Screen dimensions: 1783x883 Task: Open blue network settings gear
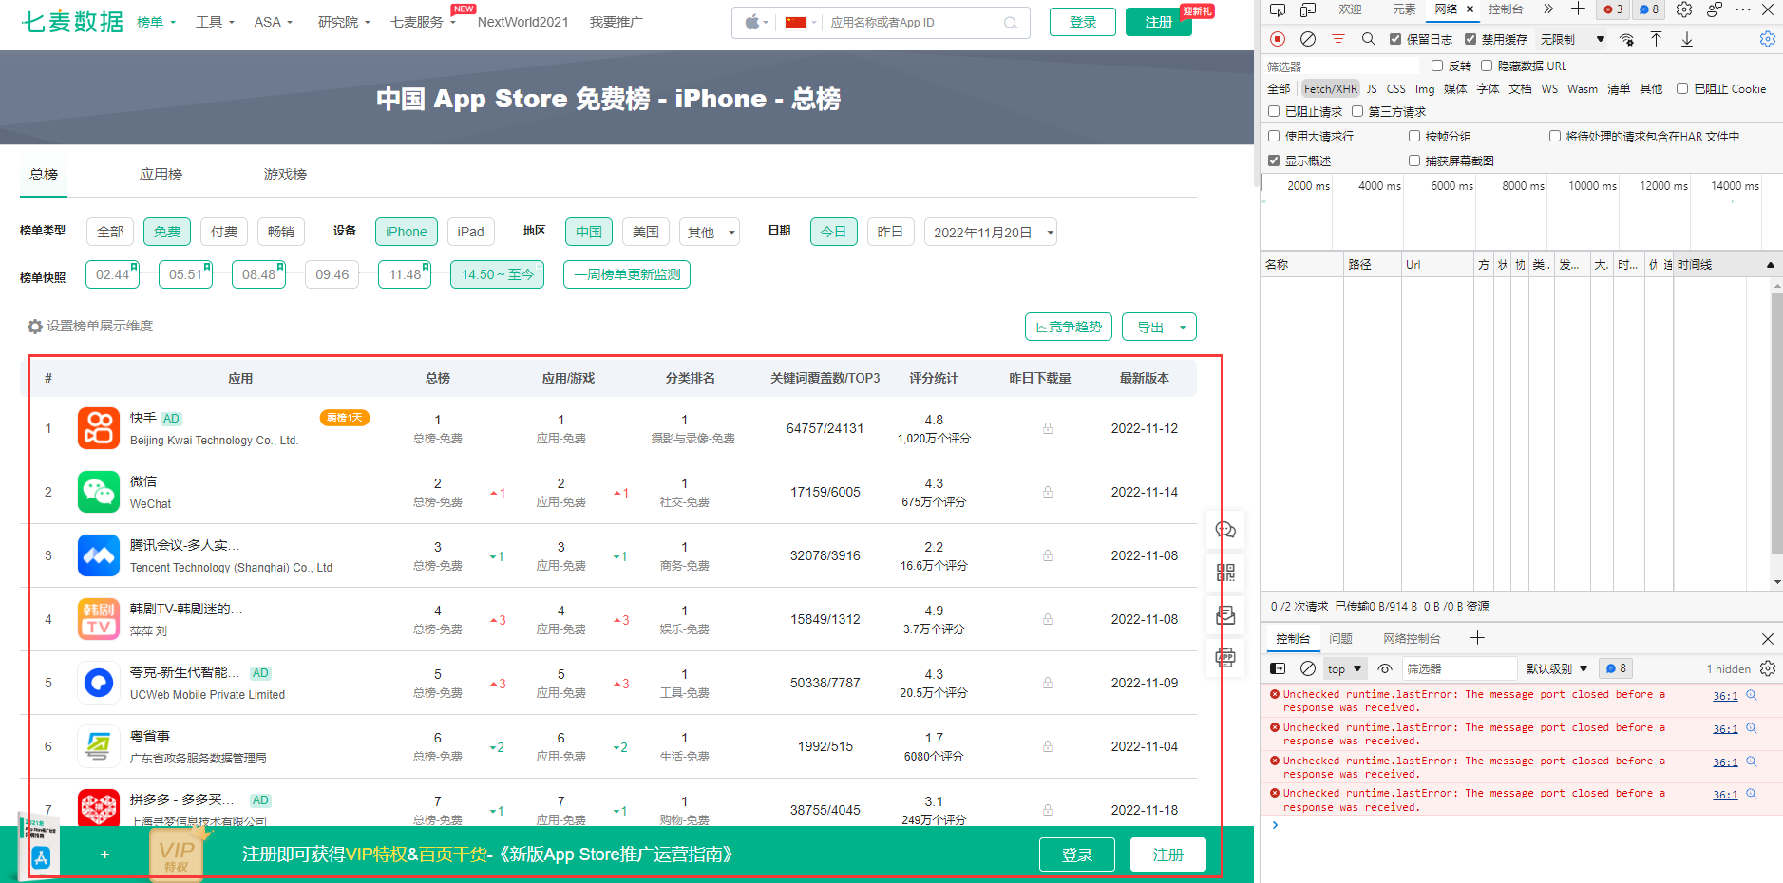[1767, 39]
